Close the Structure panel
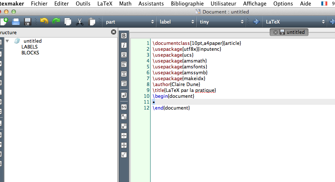Screen dimensions: 335x182 pos(114,32)
